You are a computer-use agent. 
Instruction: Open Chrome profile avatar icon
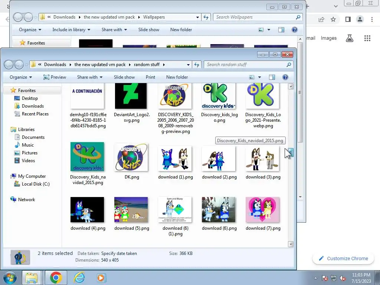tap(360, 19)
